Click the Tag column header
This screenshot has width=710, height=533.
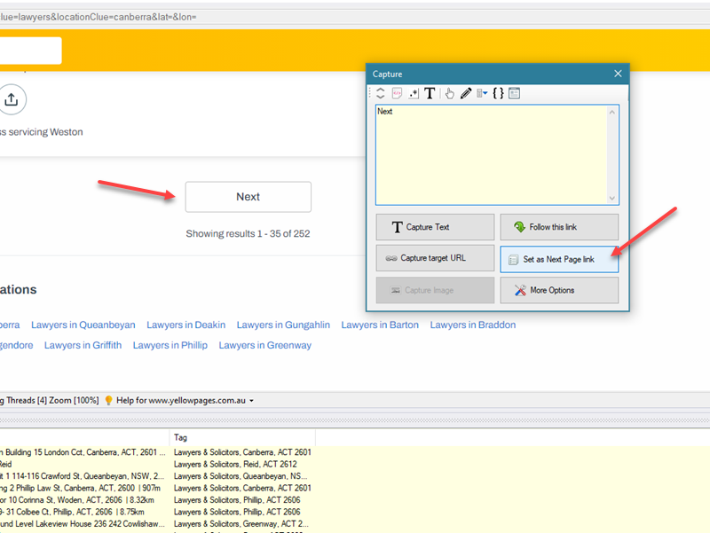coord(181,437)
